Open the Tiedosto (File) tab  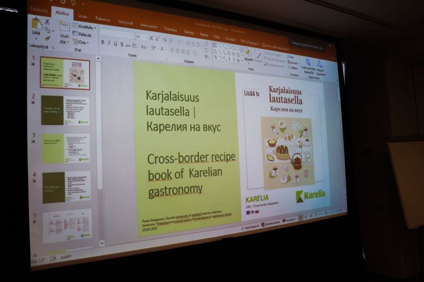pyautogui.click(x=39, y=10)
